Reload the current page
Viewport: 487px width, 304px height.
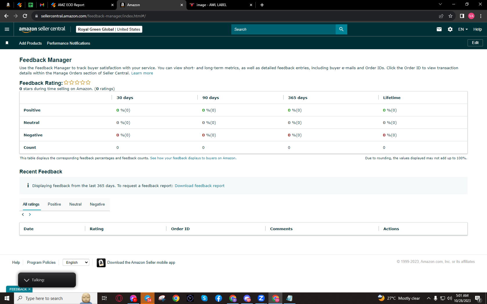(x=25, y=16)
